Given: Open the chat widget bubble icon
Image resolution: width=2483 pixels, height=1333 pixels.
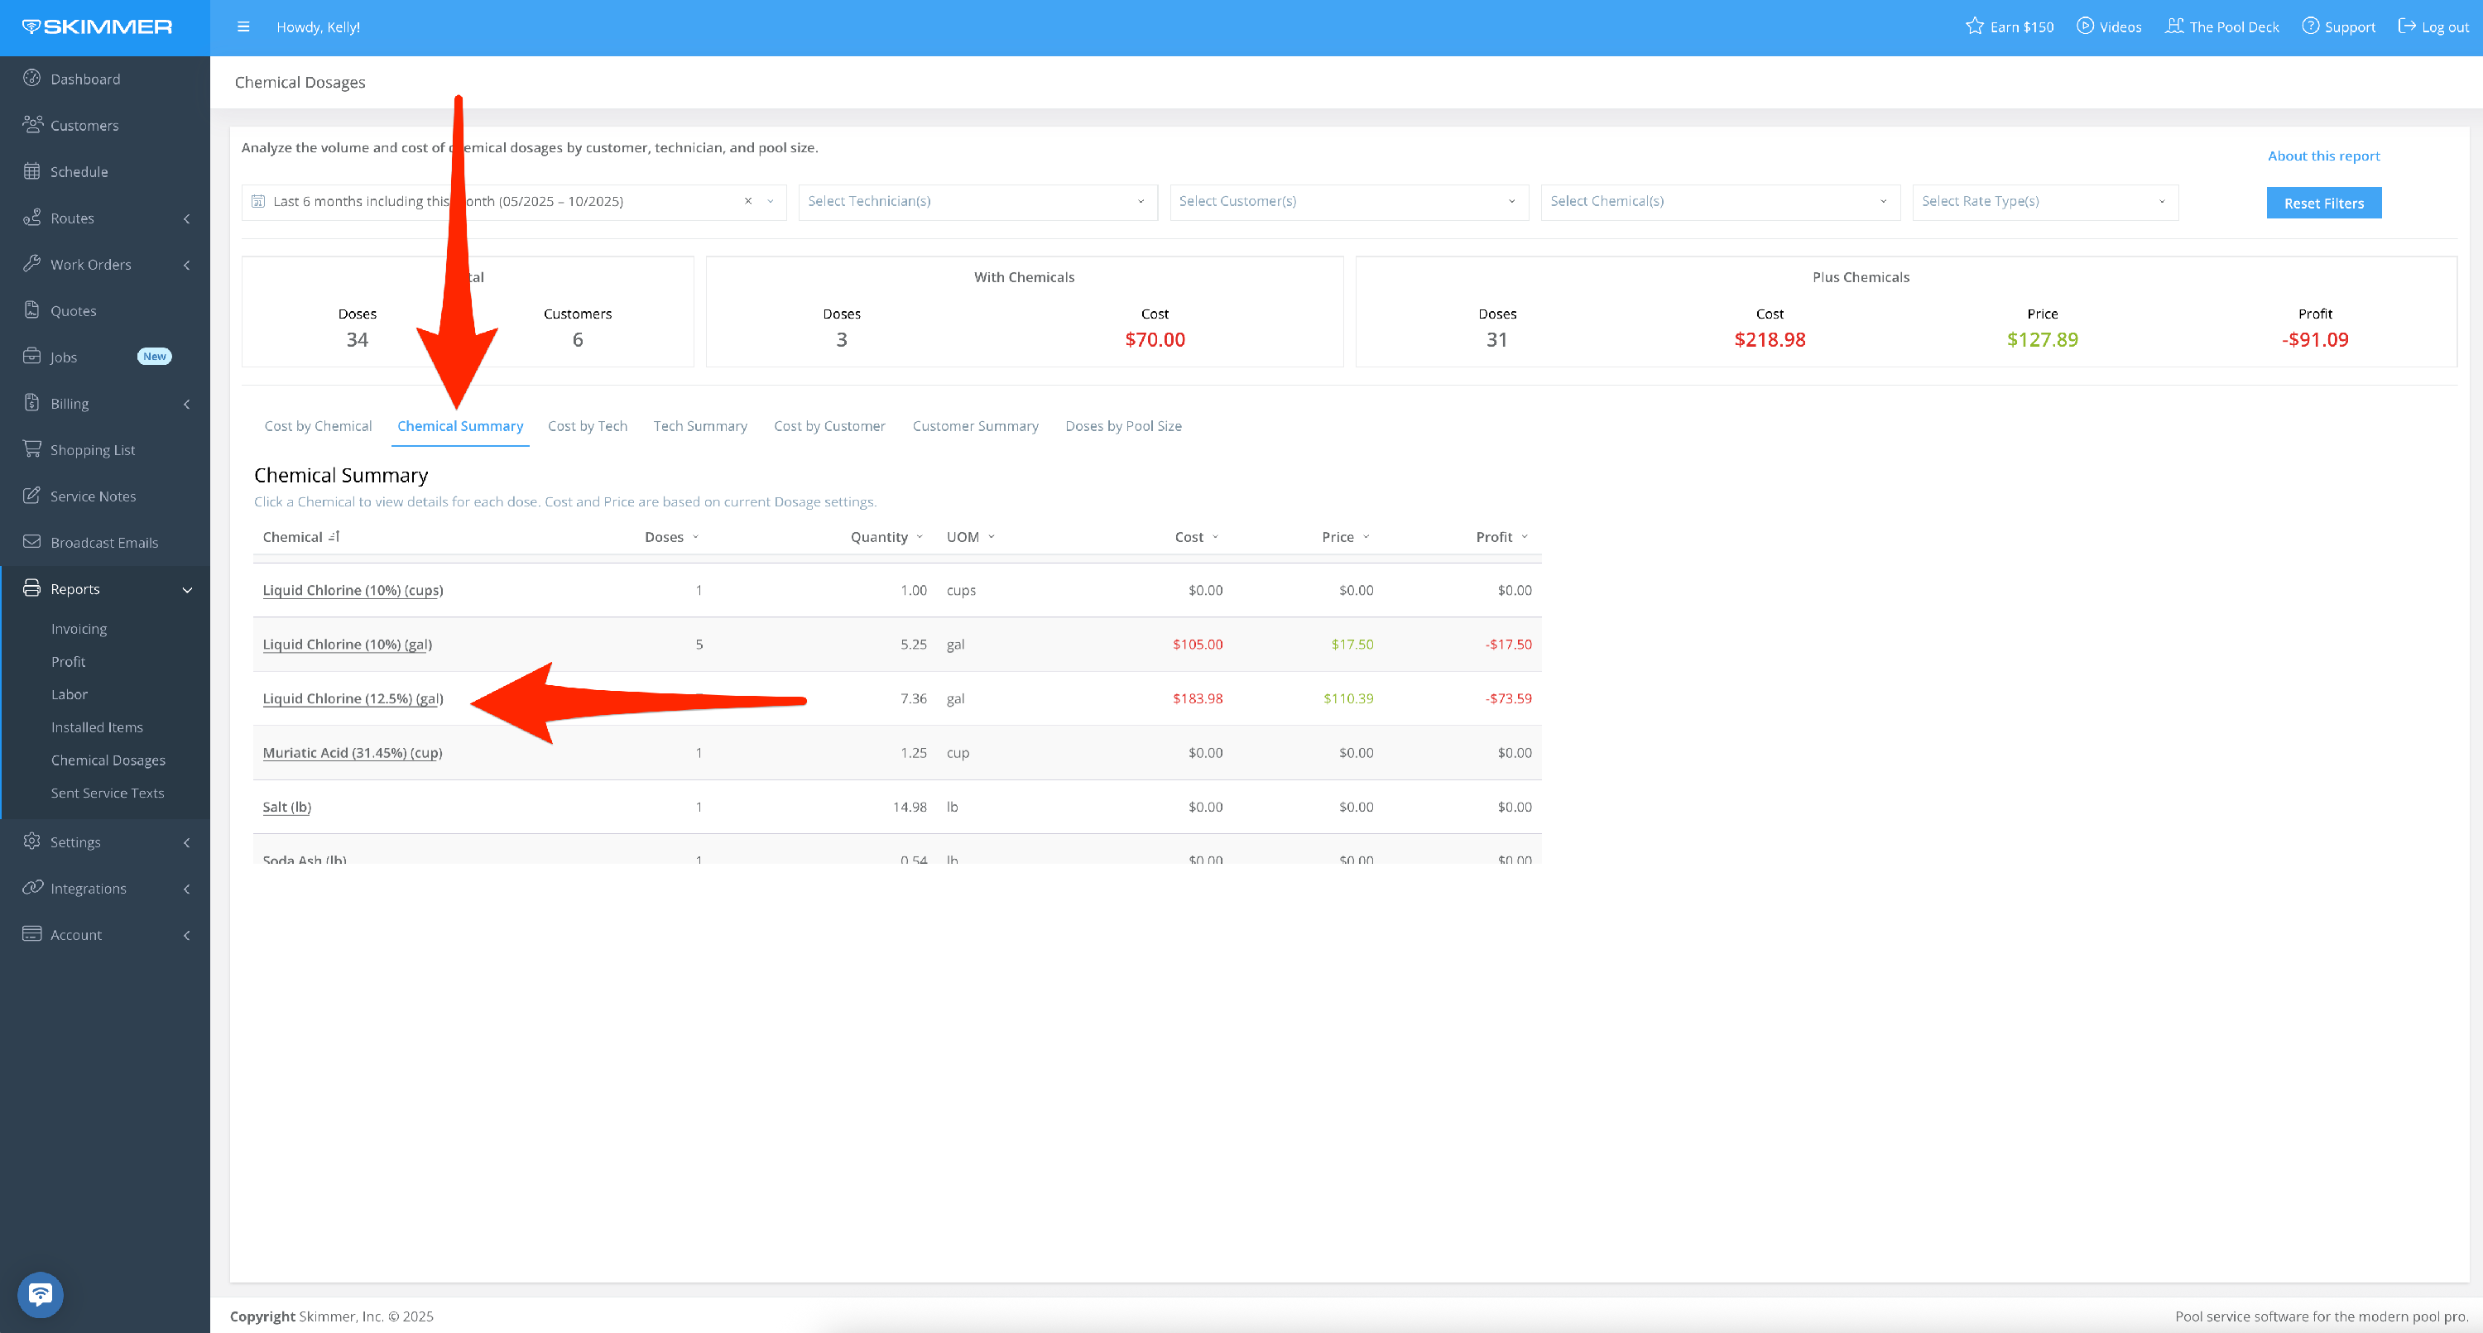Looking at the screenshot, I should pyautogui.click(x=41, y=1293).
